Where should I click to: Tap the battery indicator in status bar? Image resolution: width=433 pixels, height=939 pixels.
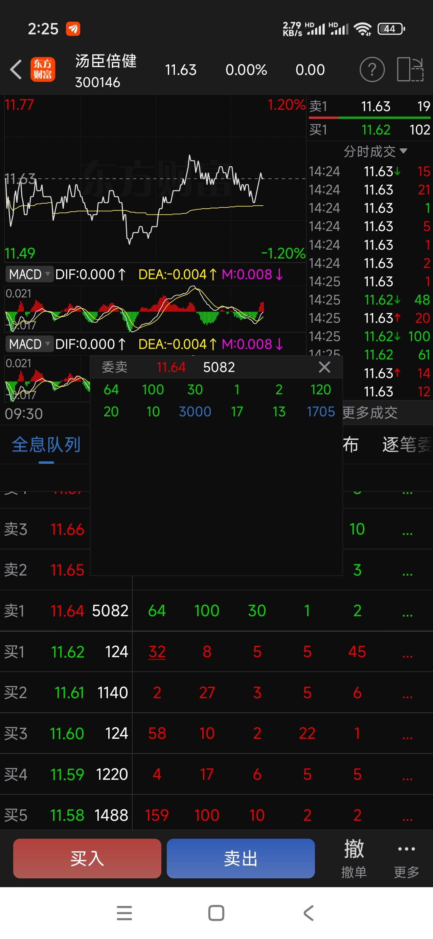click(x=391, y=29)
